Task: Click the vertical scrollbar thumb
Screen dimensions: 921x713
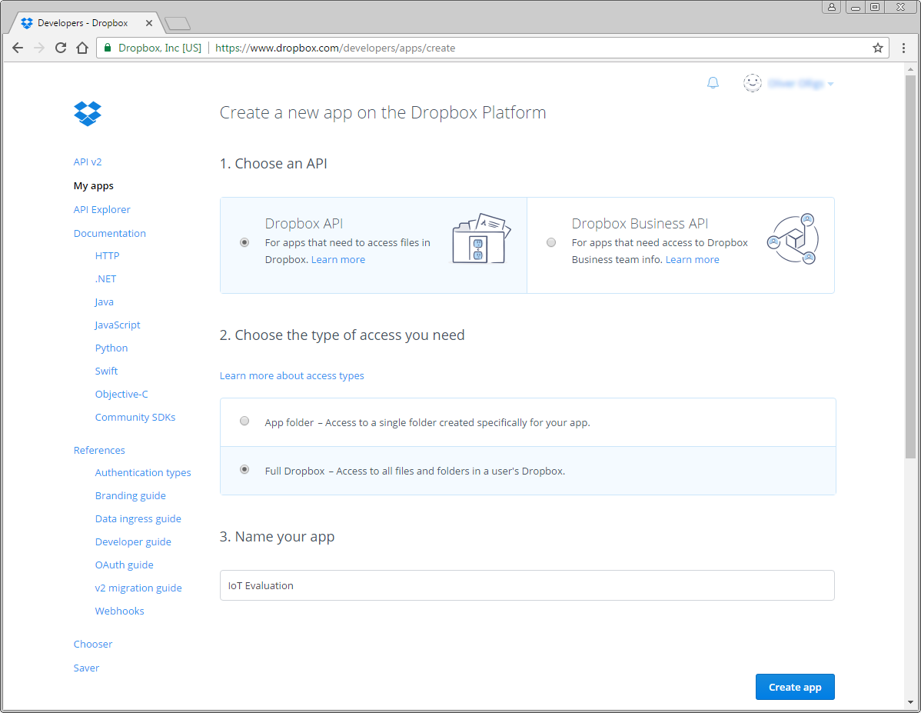Action: click(x=909, y=266)
